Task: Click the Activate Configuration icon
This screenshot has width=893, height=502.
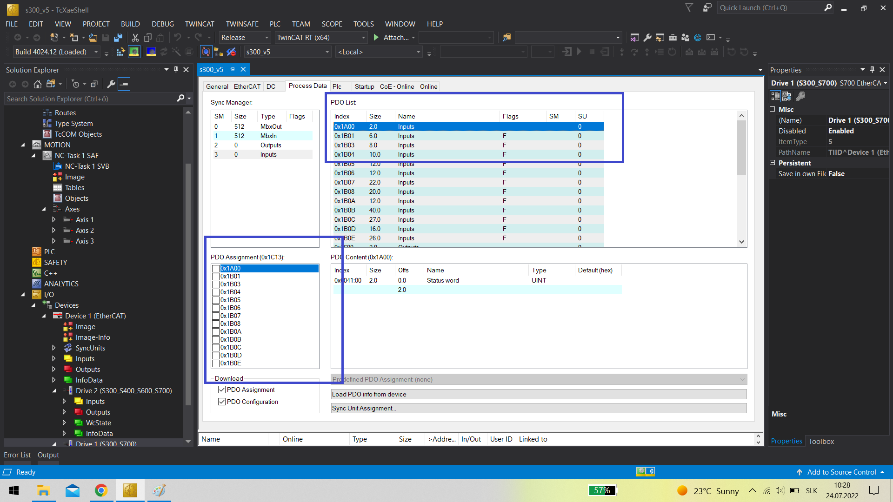Action: (x=120, y=52)
